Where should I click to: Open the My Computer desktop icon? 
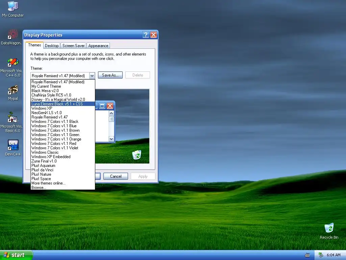click(x=13, y=9)
